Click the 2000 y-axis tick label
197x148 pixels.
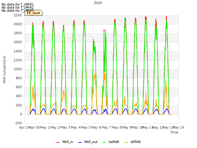pyautogui.click(x=18, y=24)
